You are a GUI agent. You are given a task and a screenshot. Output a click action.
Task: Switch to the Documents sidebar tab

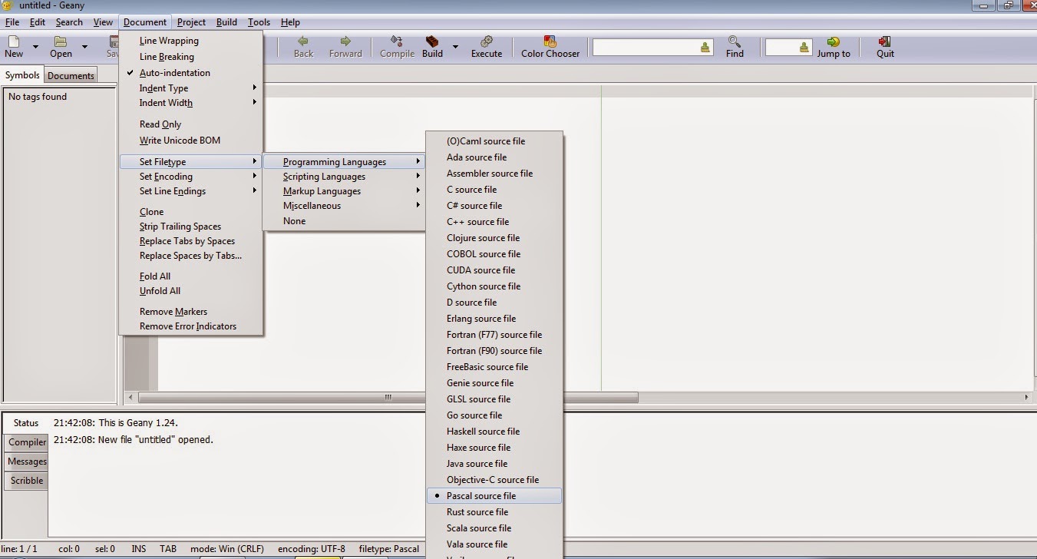71,75
